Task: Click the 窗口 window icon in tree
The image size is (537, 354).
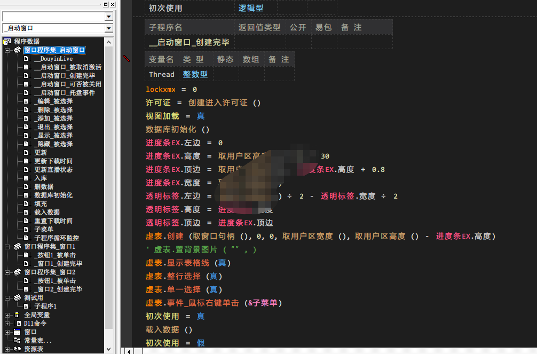Action: point(17,332)
